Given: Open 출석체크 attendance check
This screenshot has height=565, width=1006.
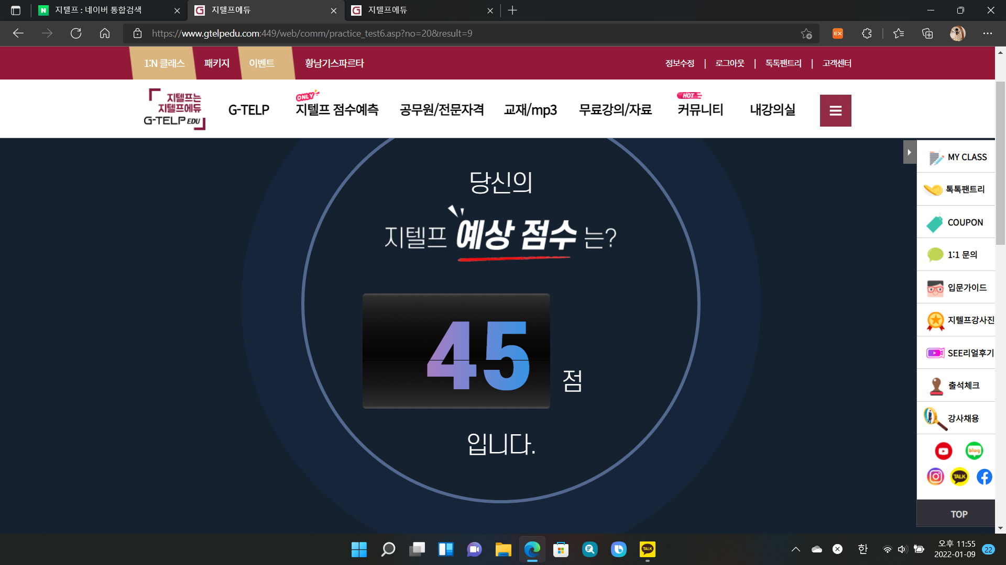Looking at the screenshot, I should pos(956,386).
